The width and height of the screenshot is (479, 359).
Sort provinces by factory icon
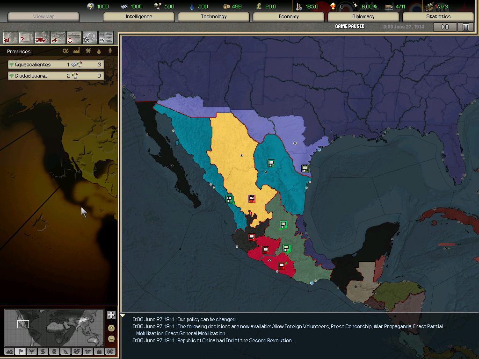[76, 51]
